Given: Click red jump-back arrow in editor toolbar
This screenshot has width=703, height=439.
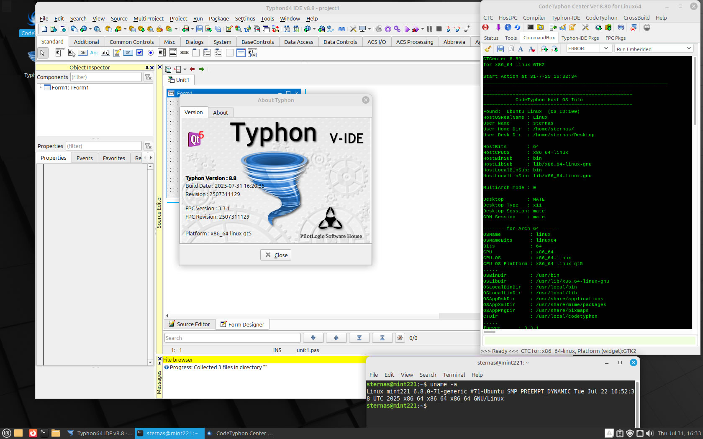Looking at the screenshot, I should pyautogui.click(x=192, y=69).
